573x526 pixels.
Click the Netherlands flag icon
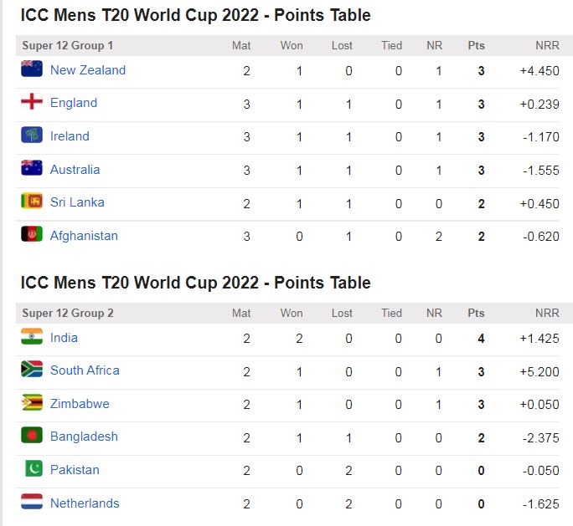32,503
